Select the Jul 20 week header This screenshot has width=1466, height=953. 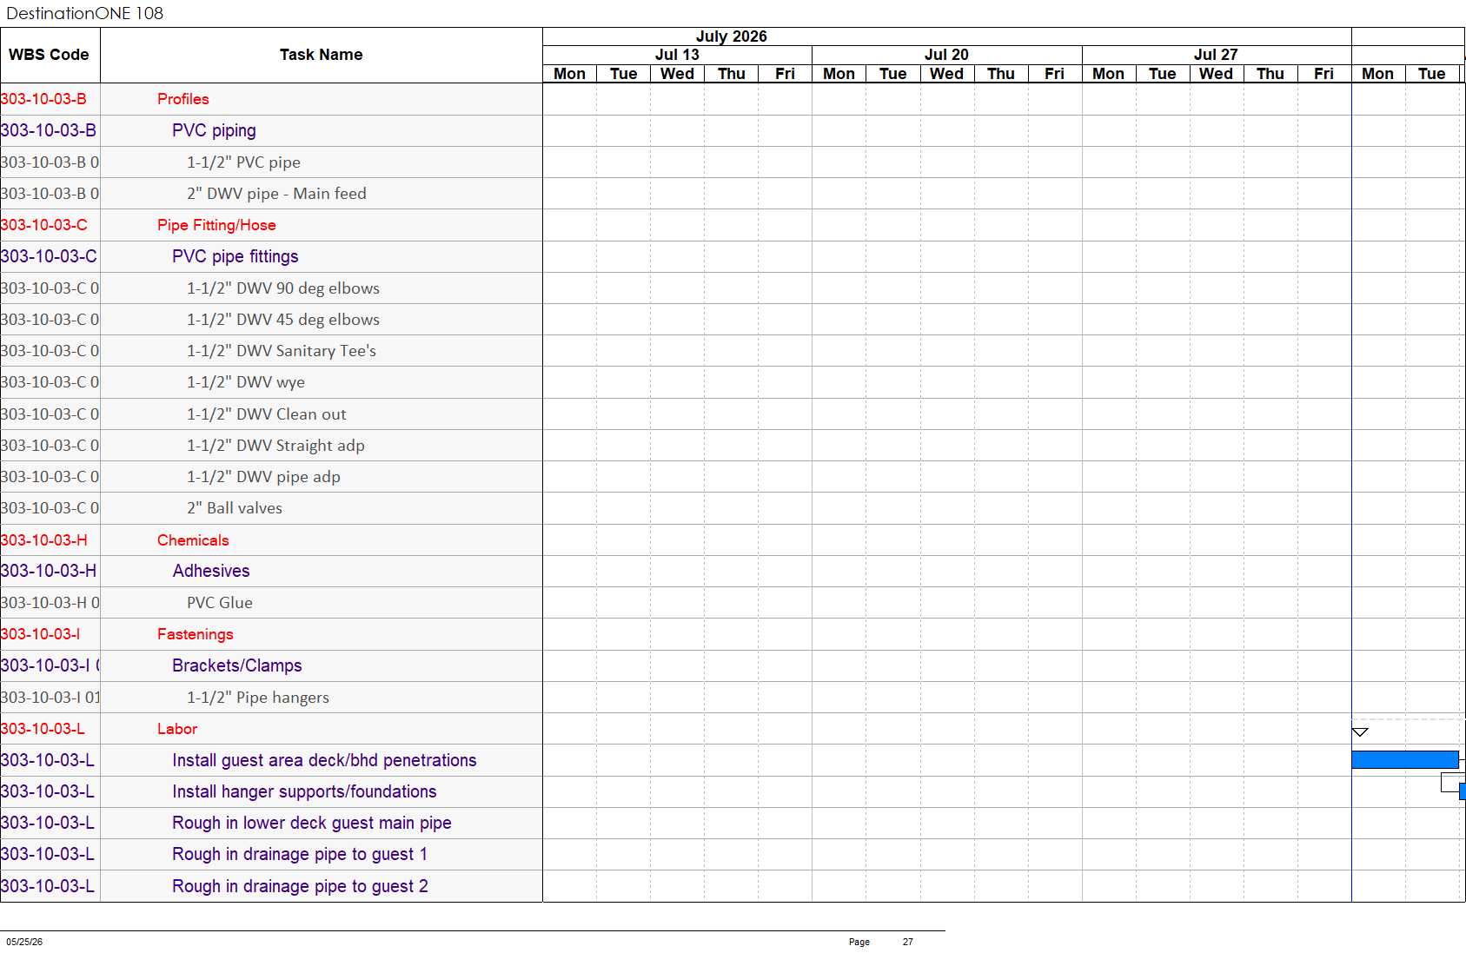pyautogui.click(x=946, y=55)
